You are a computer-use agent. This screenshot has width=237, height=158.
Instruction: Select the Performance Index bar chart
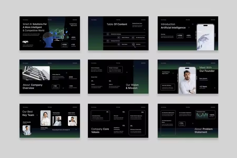pyautogui.click(x=202, y=115)
